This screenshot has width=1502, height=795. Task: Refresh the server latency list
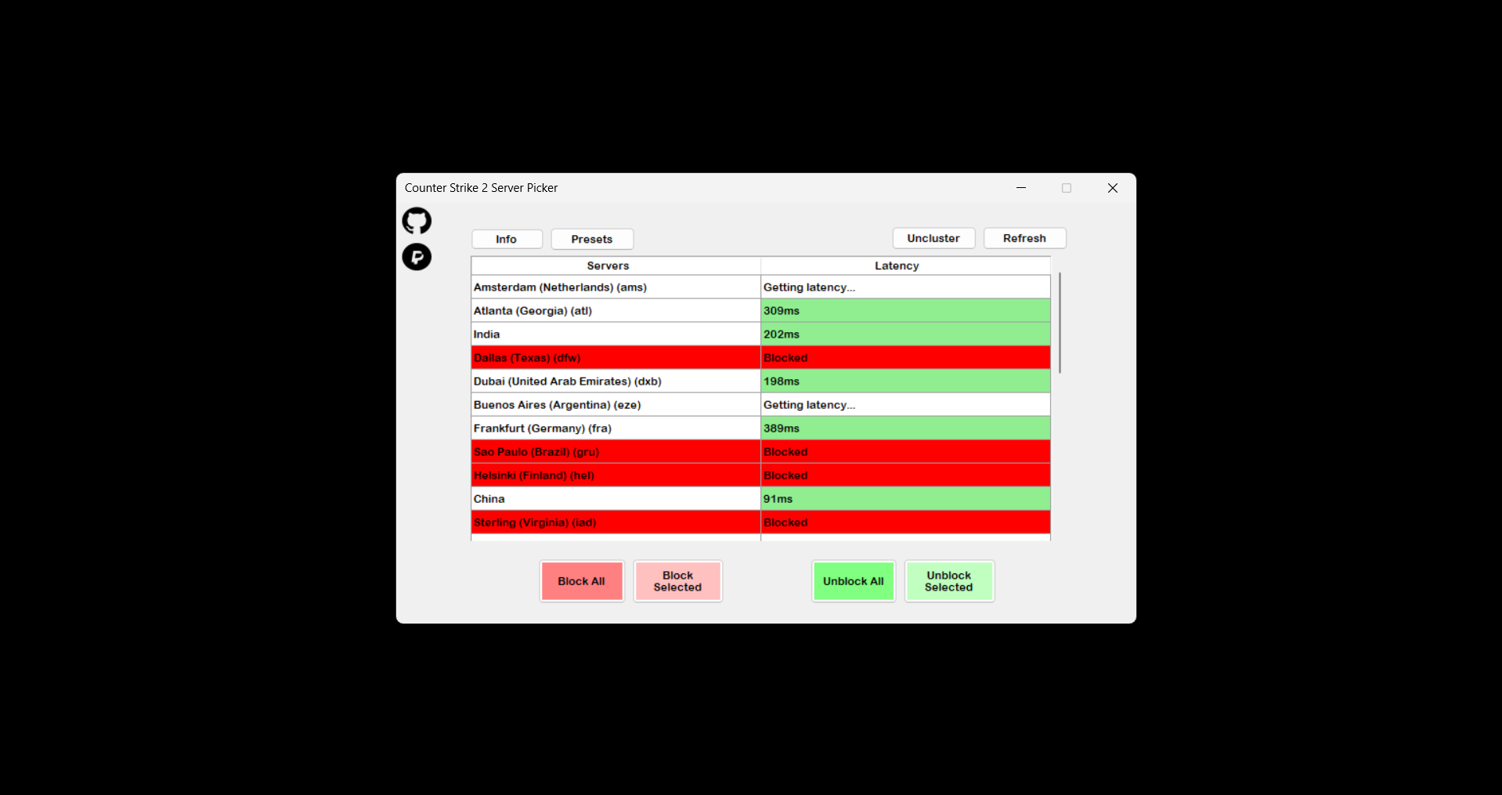[x=1024, y=238]
